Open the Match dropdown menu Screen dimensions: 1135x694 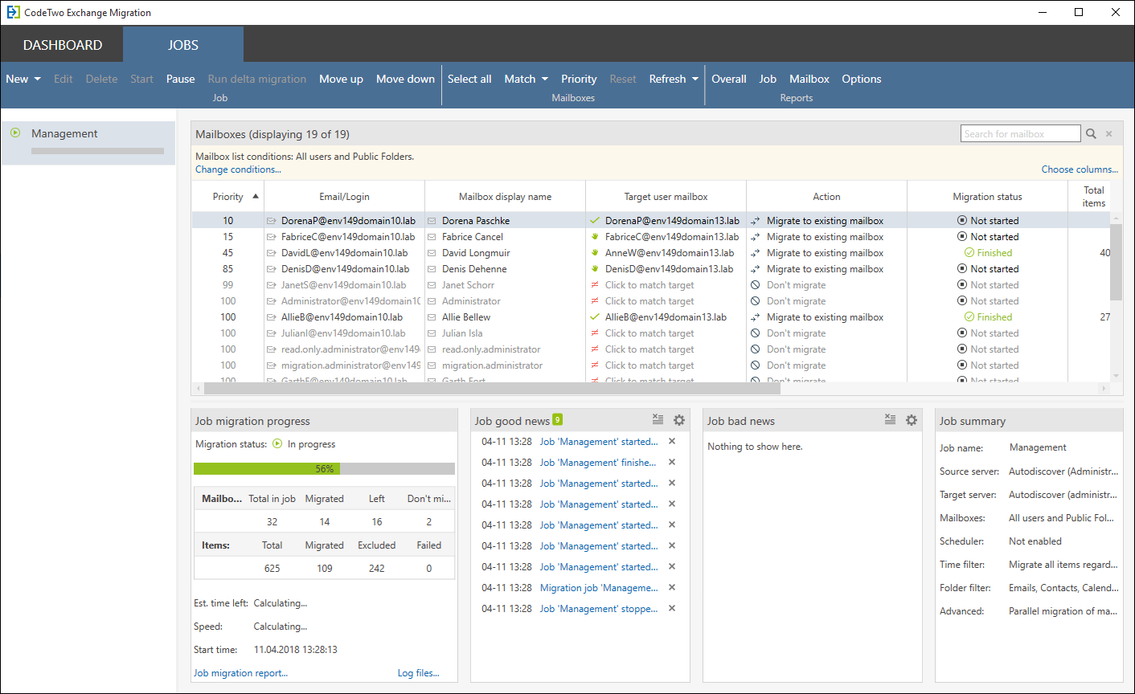point(526,79)
